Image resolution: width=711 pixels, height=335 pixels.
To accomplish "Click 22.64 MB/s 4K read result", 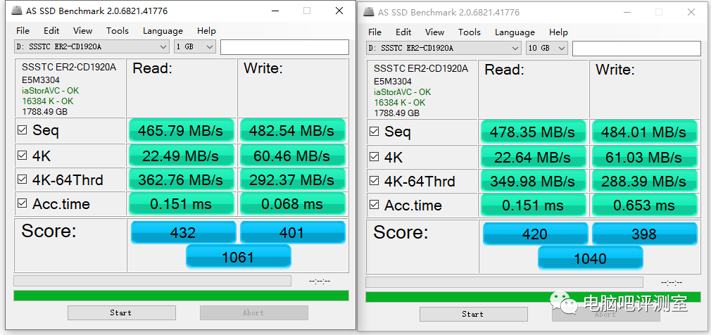I will [534, 157].
